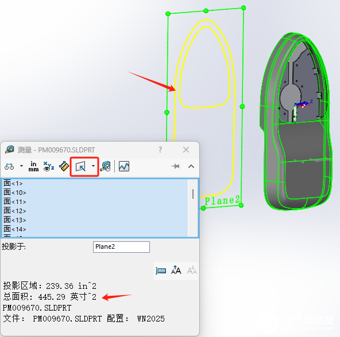Click the 配置: WN2025 text
This screenshot has width=340, height=337.
(x=136, y=319)
